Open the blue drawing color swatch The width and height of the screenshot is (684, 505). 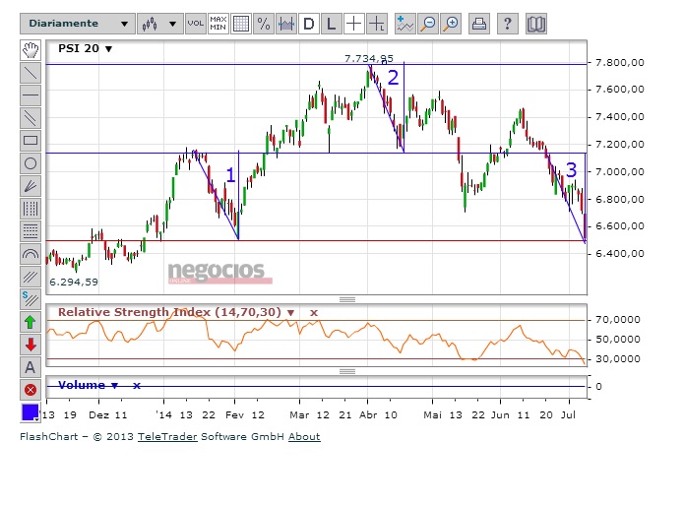click(31, 412)
